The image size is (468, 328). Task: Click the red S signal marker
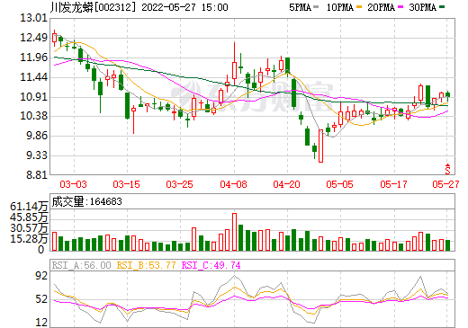447,169
